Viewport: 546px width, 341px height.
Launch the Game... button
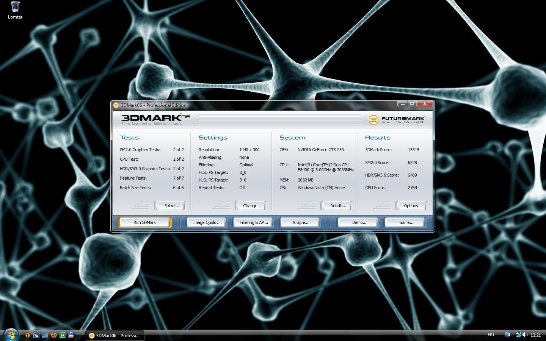(406, 222)
